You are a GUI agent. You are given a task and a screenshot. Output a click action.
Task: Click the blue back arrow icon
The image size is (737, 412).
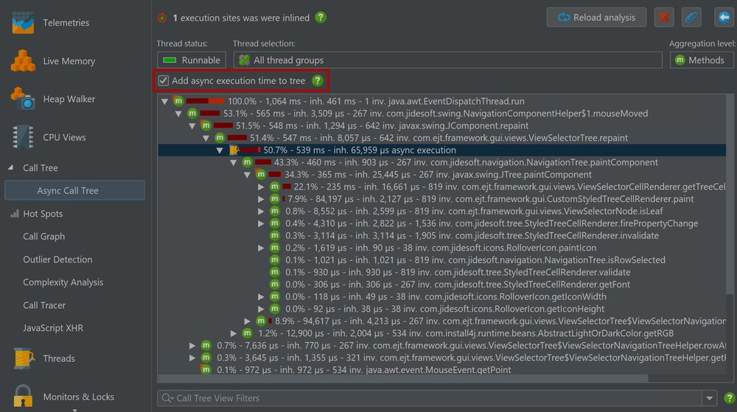click(724, 18)
